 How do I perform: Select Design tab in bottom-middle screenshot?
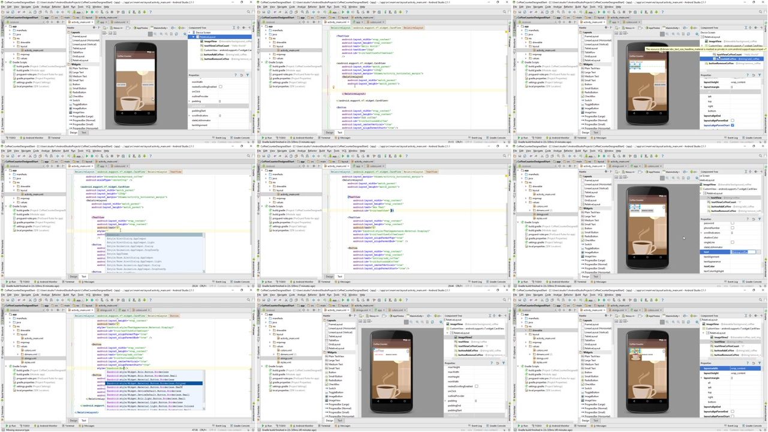point(329,421)
